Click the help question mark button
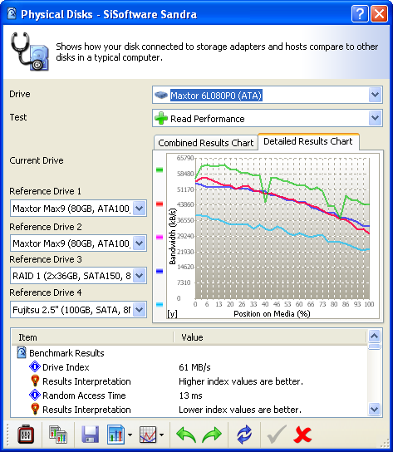393x452 pixels. click(x=360, y=13)
